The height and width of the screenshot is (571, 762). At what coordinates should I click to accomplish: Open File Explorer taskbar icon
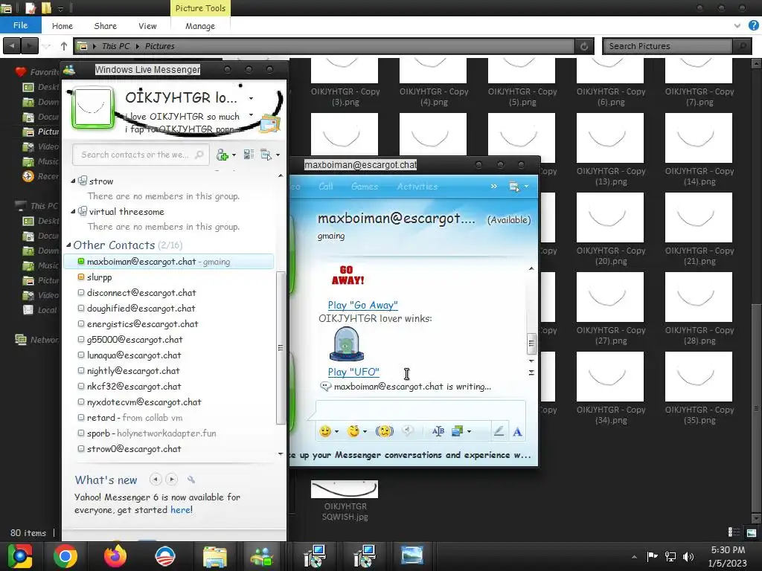(214, 556)
